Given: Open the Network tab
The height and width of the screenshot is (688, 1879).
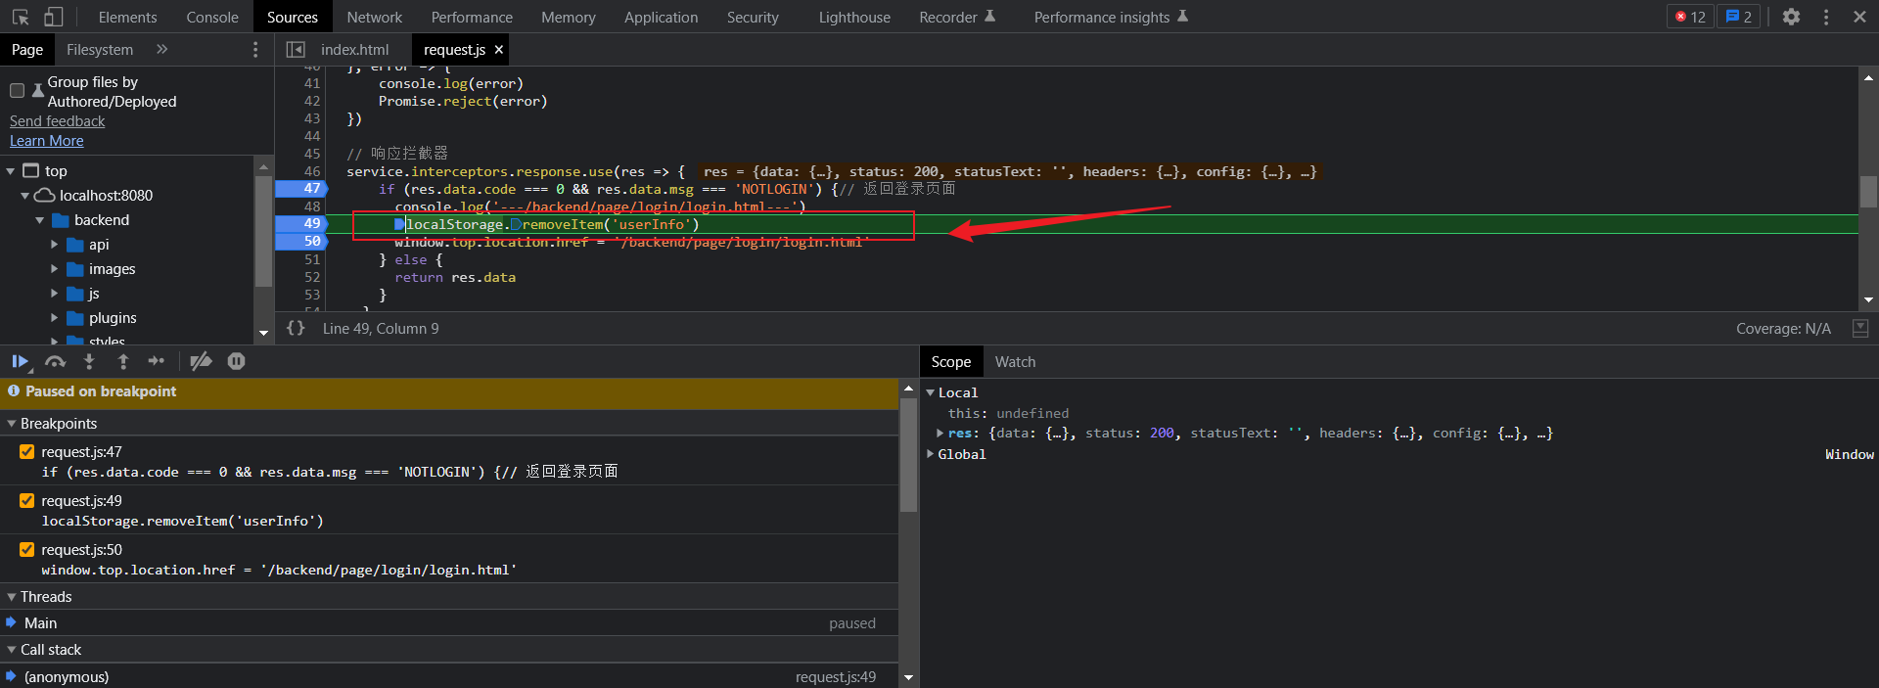Looking at the screenshot, I should click(x=375, y=17).
